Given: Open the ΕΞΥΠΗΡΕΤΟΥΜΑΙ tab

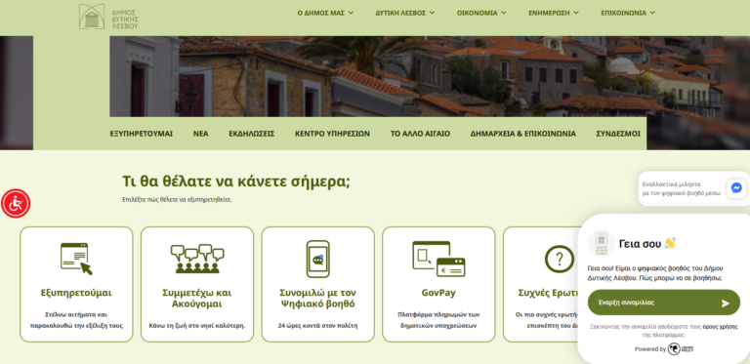Looking at the screenshot, I should pos(141,134).
